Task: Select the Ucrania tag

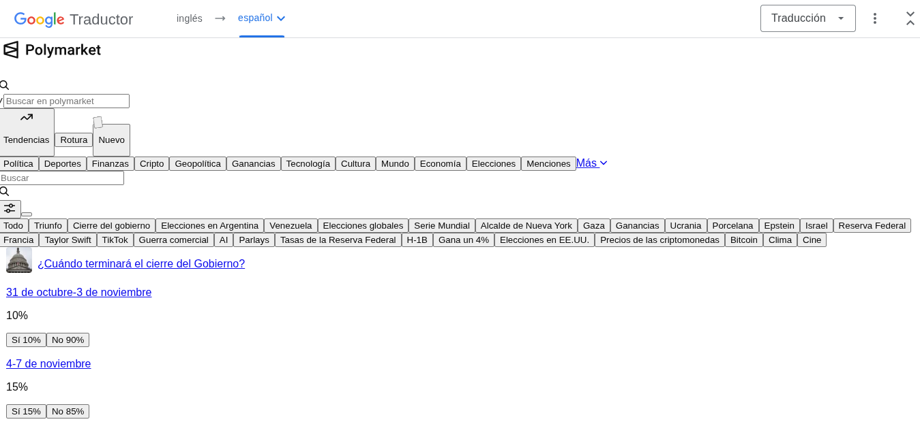Action: (685, 225)
